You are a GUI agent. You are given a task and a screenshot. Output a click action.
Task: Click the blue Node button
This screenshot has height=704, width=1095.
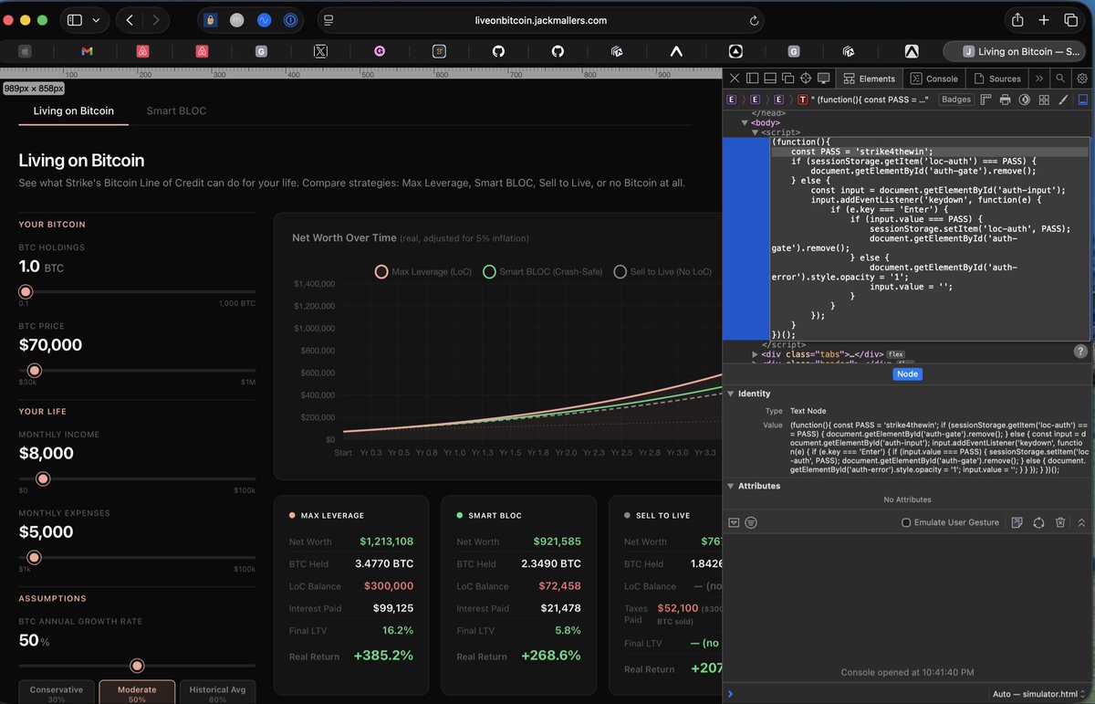click(x=907, y=374)
